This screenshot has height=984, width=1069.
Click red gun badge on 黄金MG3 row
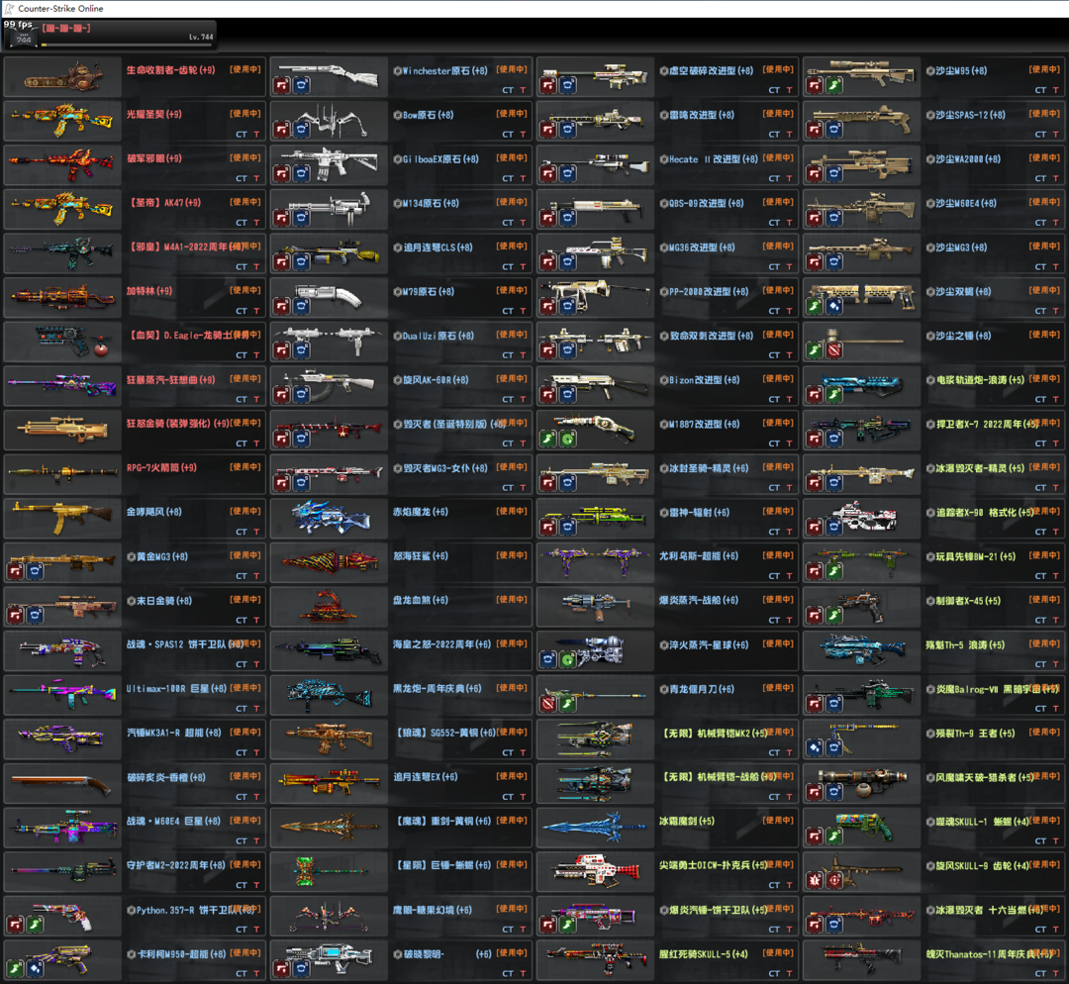click(x=16, y=571)
